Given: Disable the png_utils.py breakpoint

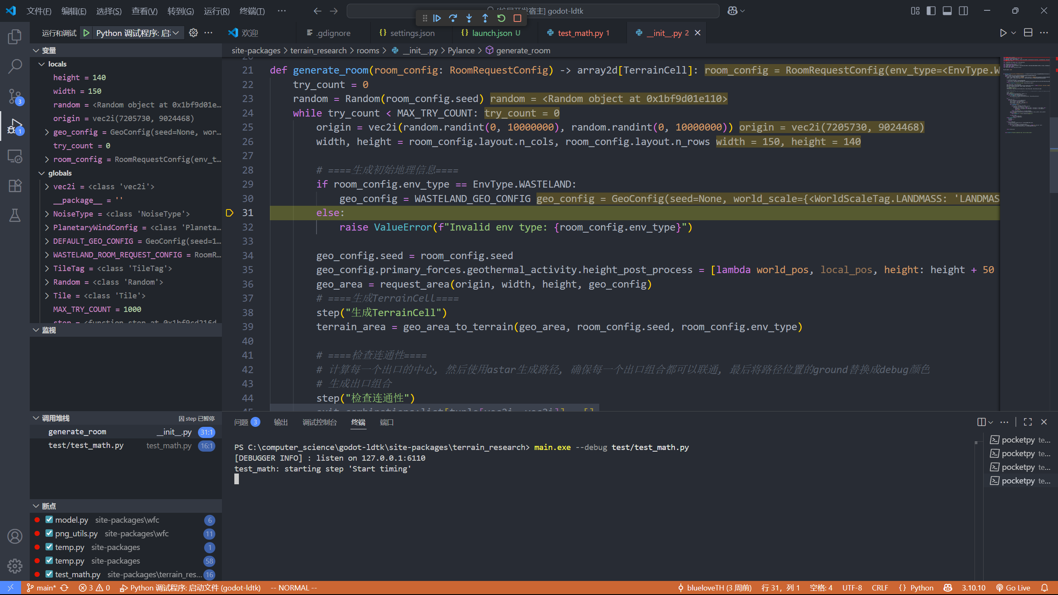Looking at the screenshot, I should (x=49, y=533).
